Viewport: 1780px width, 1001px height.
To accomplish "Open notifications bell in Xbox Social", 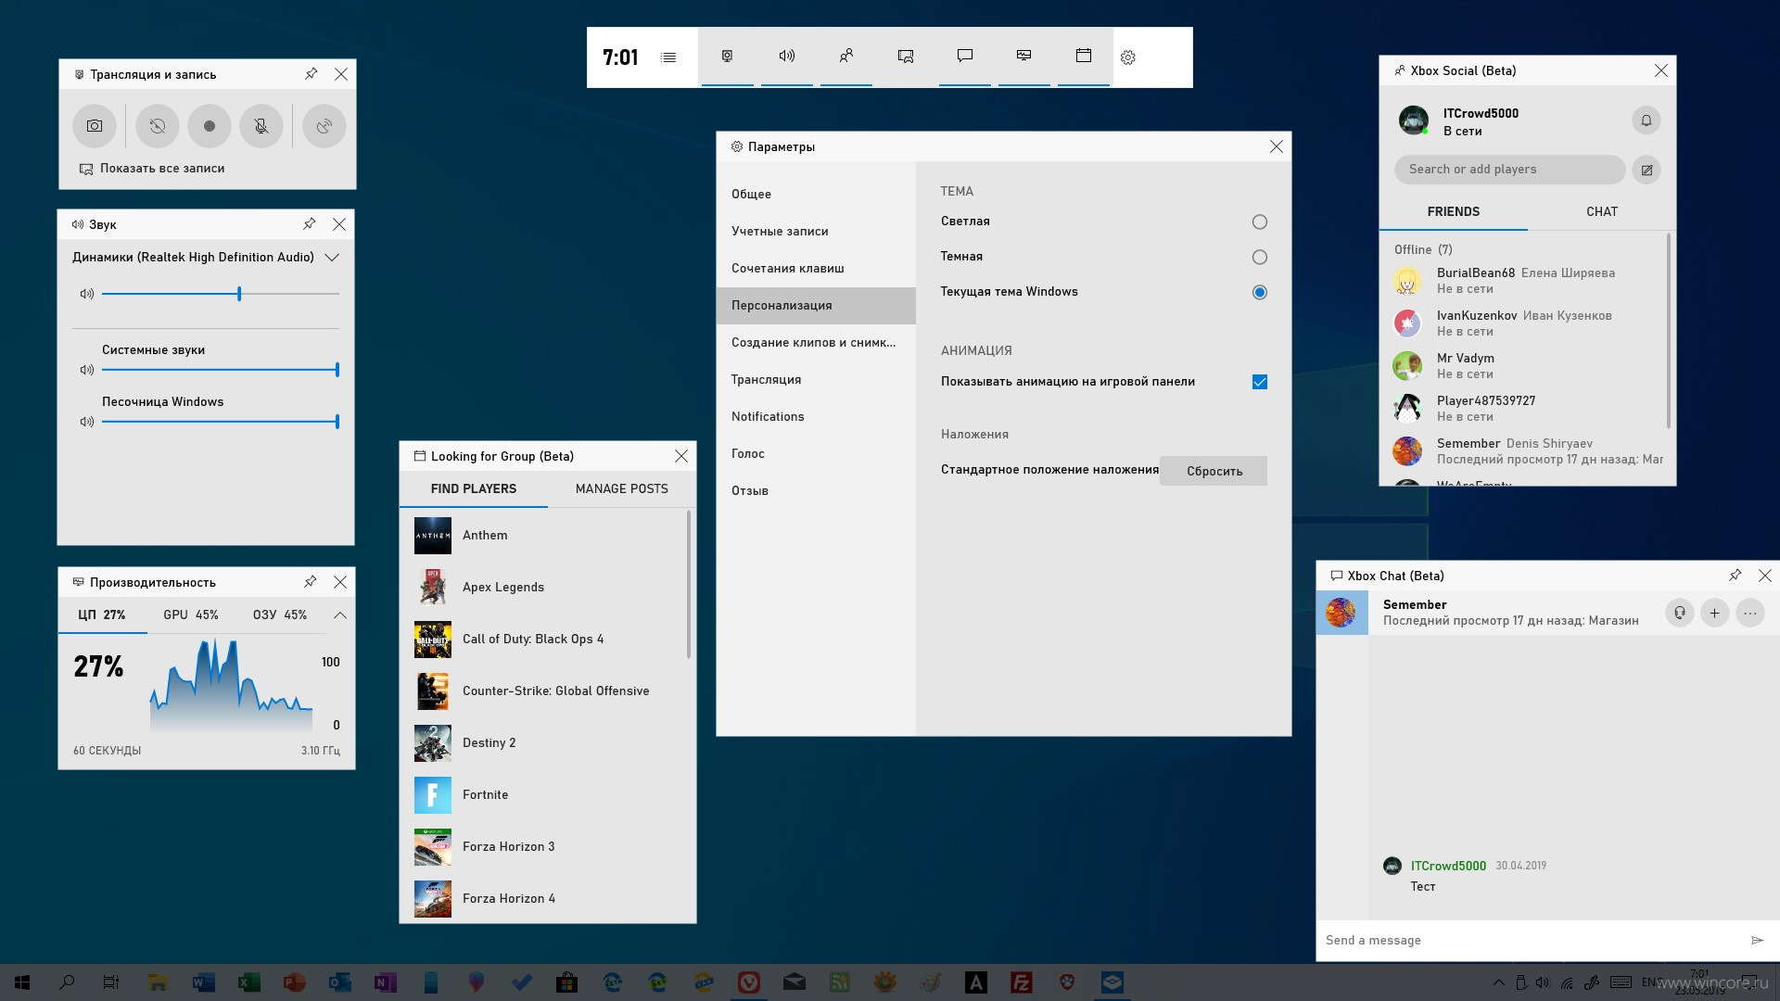I will tap(1646, 120).
